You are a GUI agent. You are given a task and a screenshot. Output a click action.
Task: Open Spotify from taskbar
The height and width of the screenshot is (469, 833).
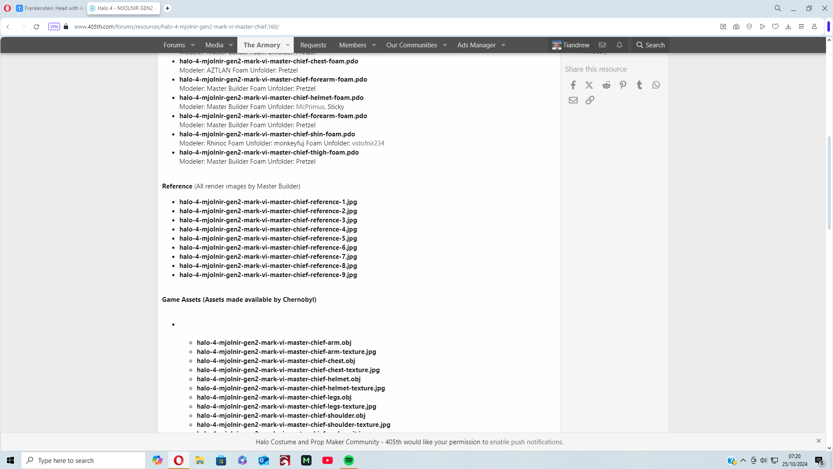click(x=349, y=460)
